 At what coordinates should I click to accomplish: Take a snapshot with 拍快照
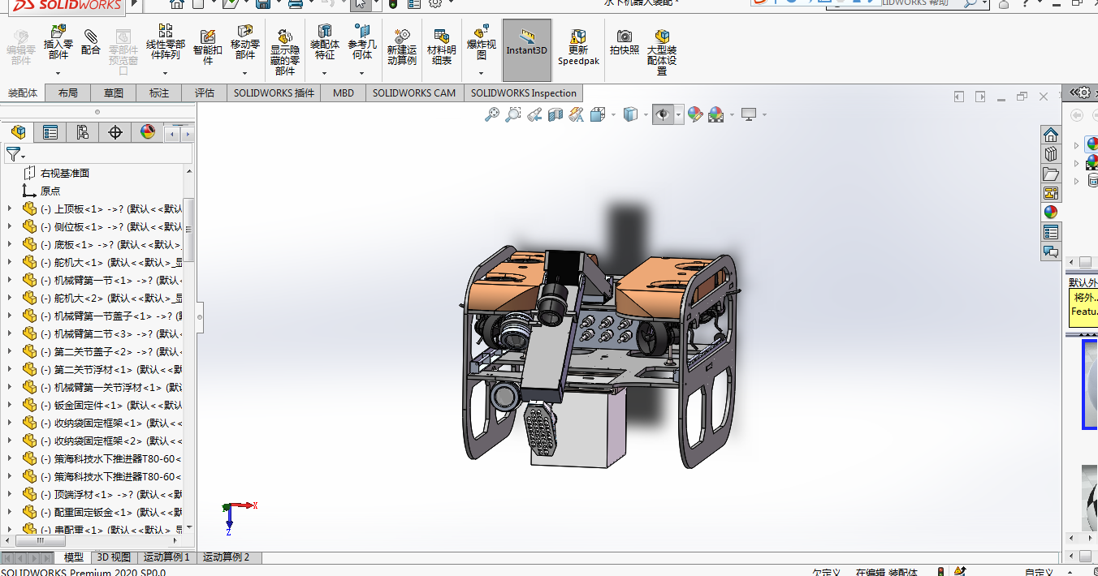(x=625, y=42)
